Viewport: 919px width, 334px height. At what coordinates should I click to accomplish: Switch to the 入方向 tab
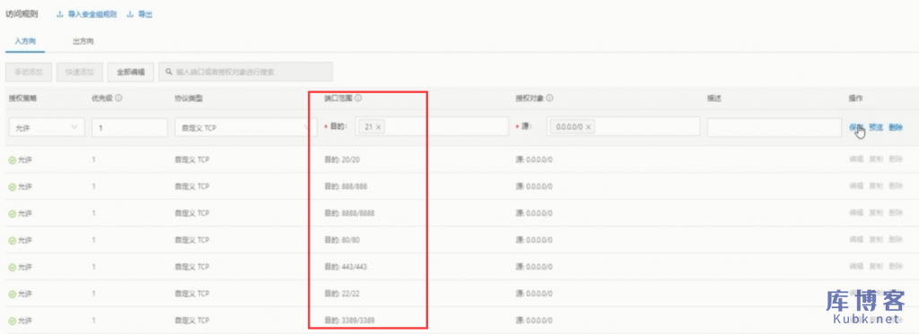click(25, 41)
